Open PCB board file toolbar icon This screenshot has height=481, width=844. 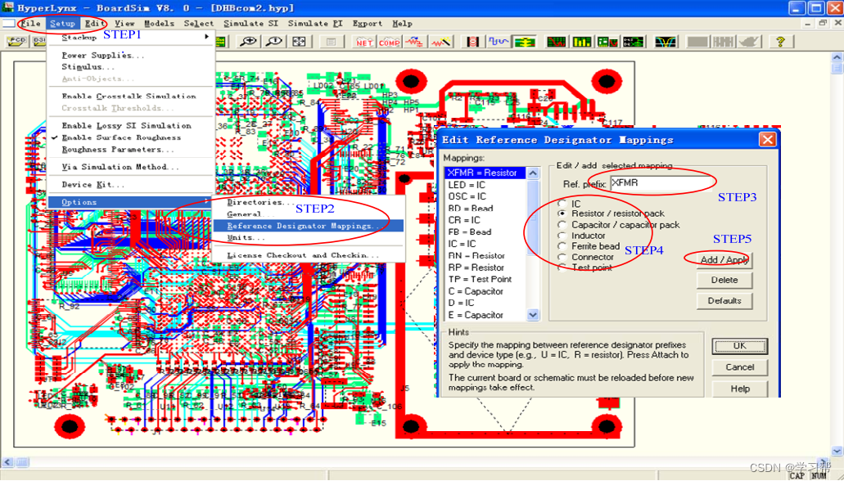[x=17, y=42]
